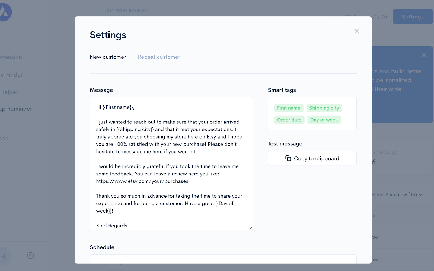Insert the Order date smart tag

(289, 120)
